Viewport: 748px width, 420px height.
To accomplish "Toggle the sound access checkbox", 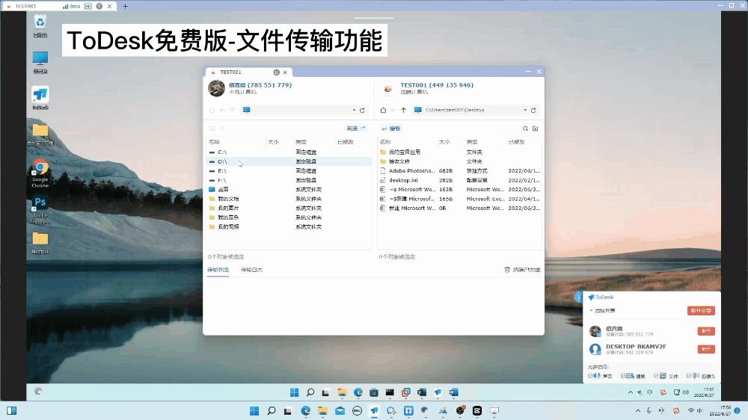I will [591, 376].
